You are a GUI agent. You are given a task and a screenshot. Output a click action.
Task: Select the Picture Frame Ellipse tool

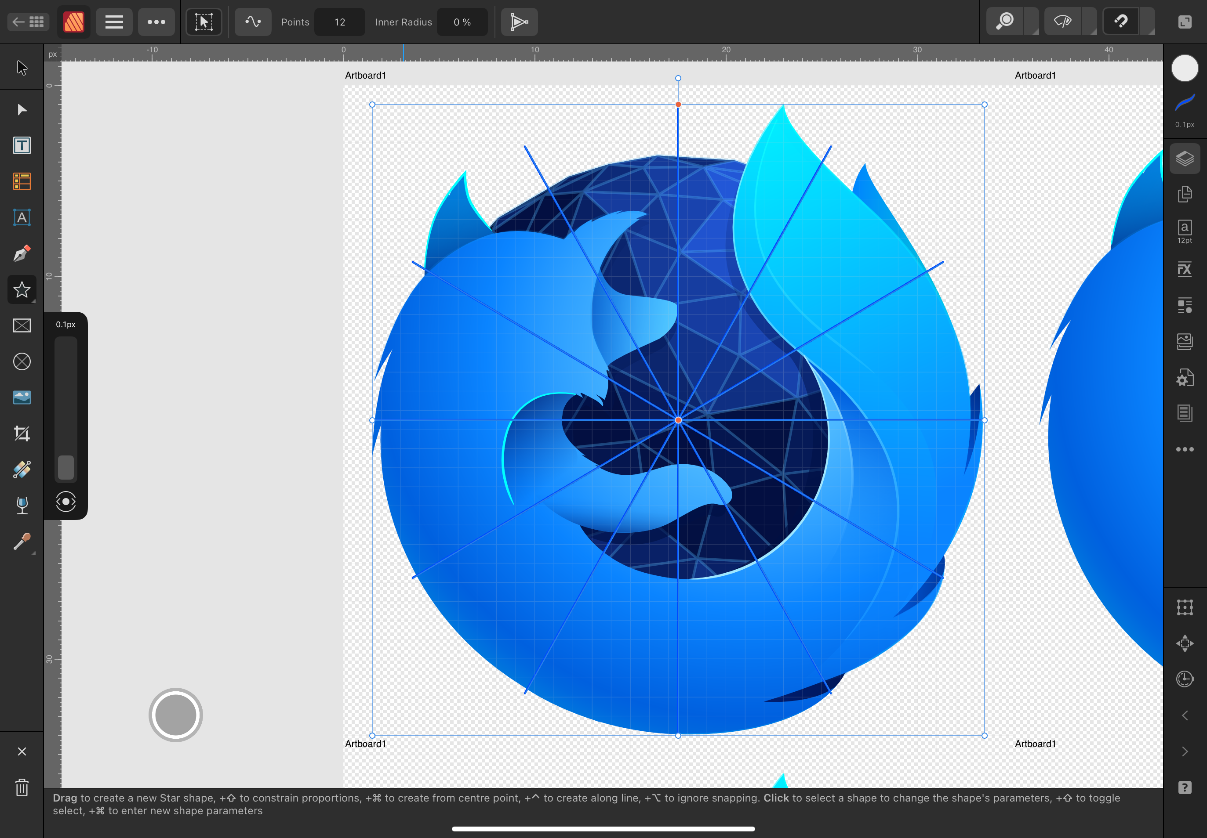[22, 361]
